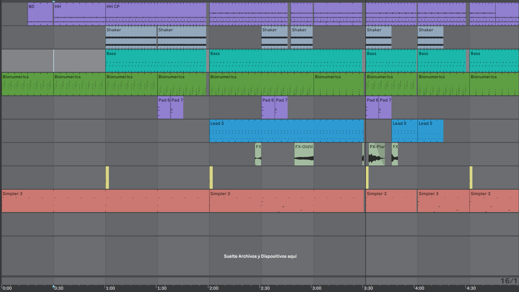
Task: Select the Lead 5 clip ending at 4:00
Action: (404, 131)
